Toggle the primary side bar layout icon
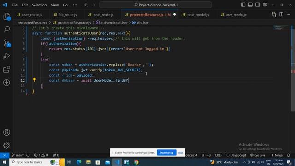 pos(243,5)
